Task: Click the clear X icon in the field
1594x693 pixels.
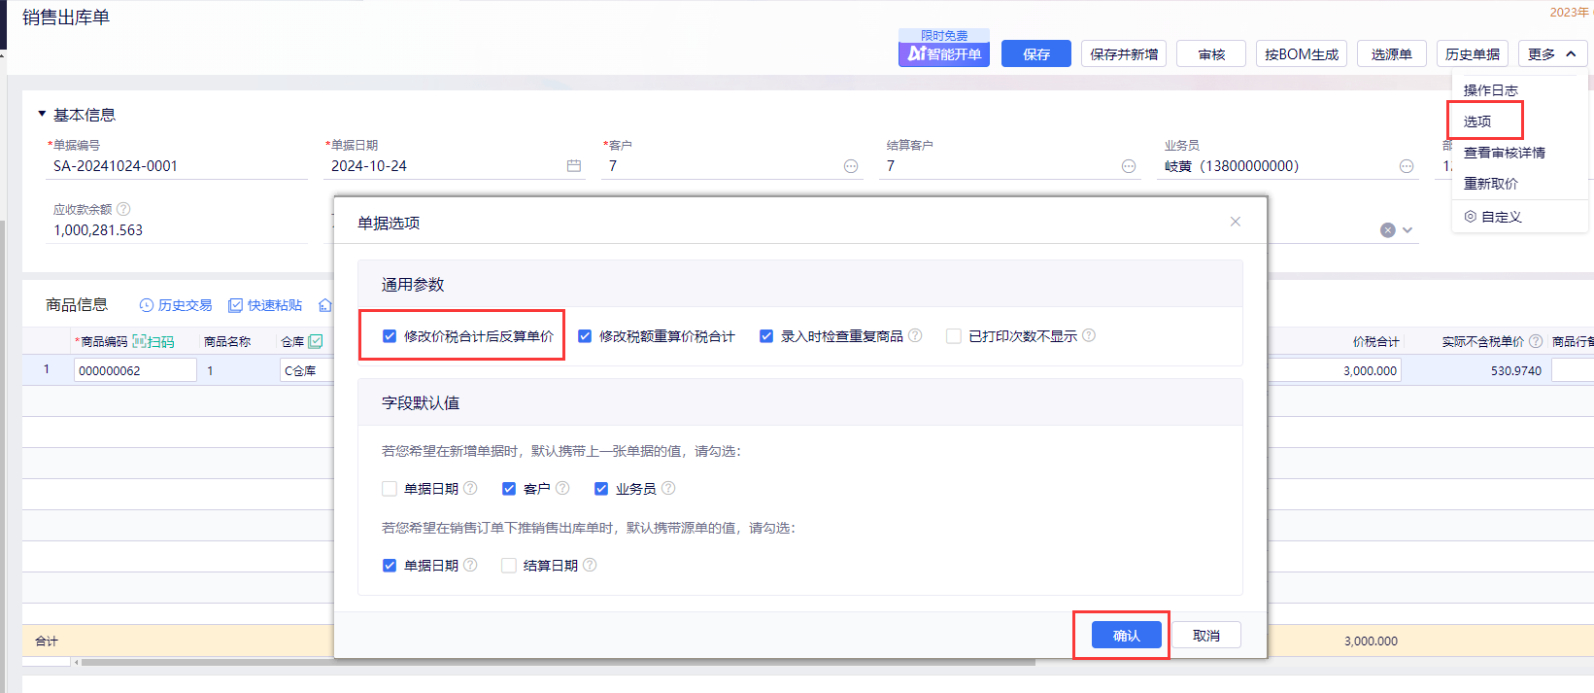Action: 1388,230
